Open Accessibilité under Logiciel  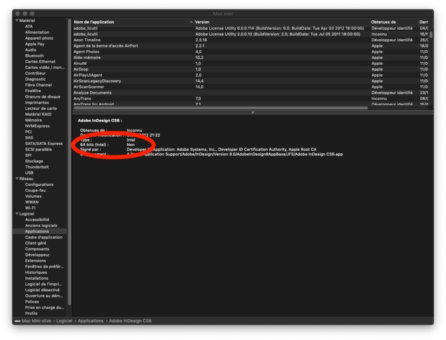click(x=37, y=219)
